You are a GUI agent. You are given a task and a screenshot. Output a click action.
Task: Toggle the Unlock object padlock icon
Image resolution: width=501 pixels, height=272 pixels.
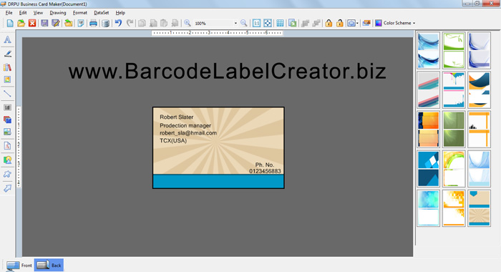point(340,23)
